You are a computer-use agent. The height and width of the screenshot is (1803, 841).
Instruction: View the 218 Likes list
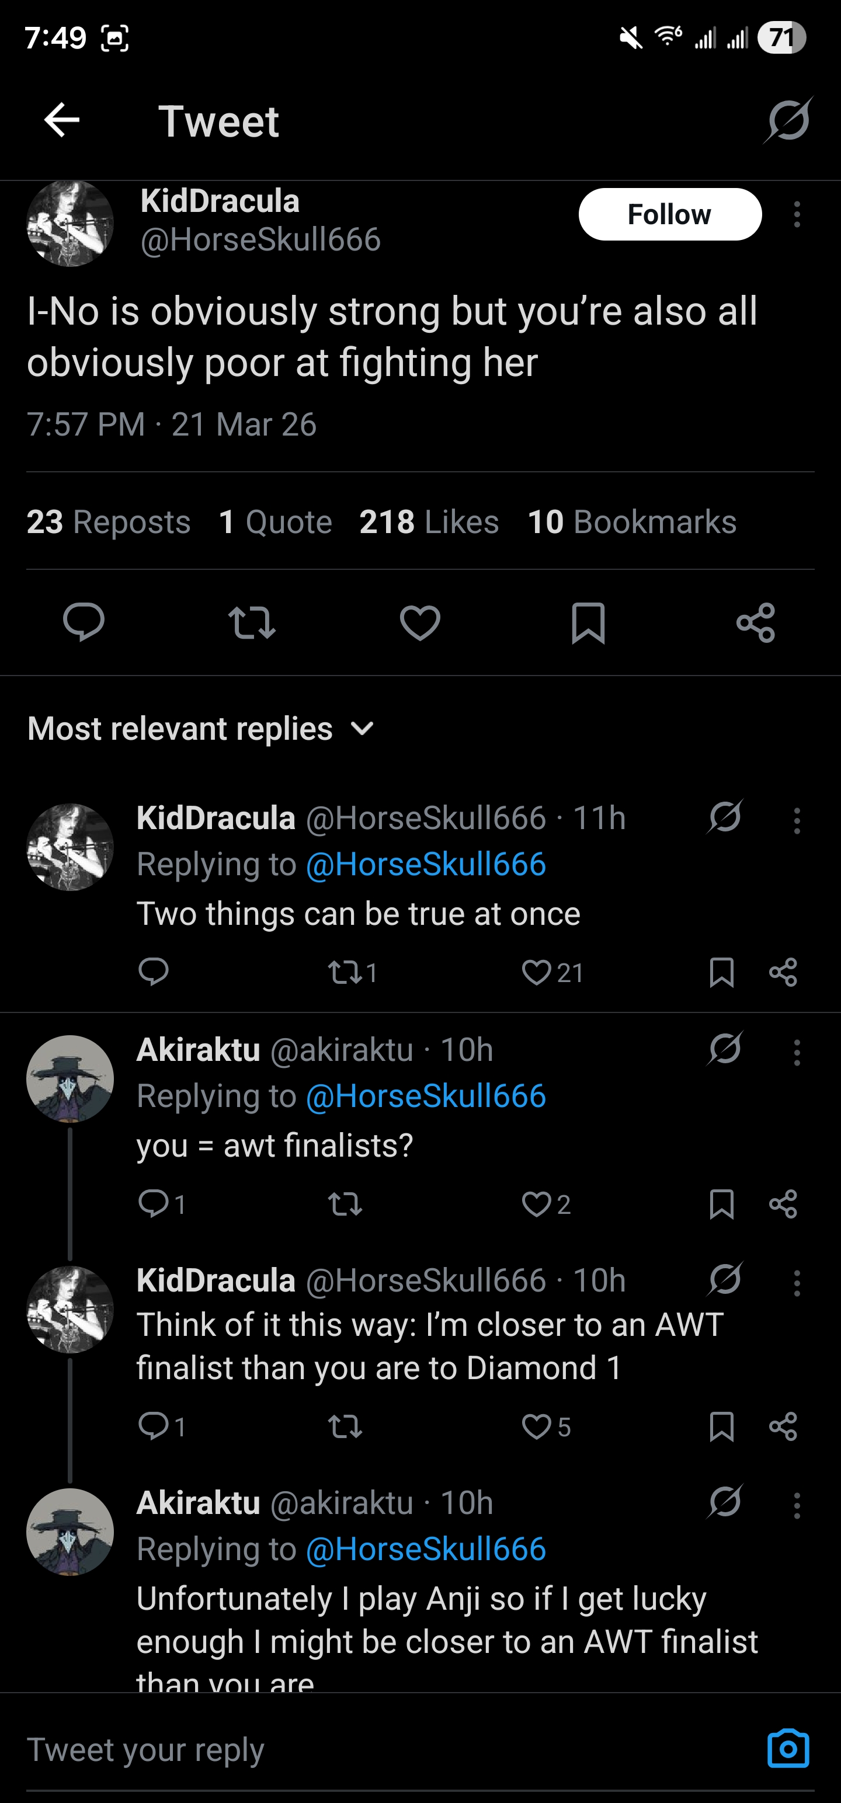(429, 521)
